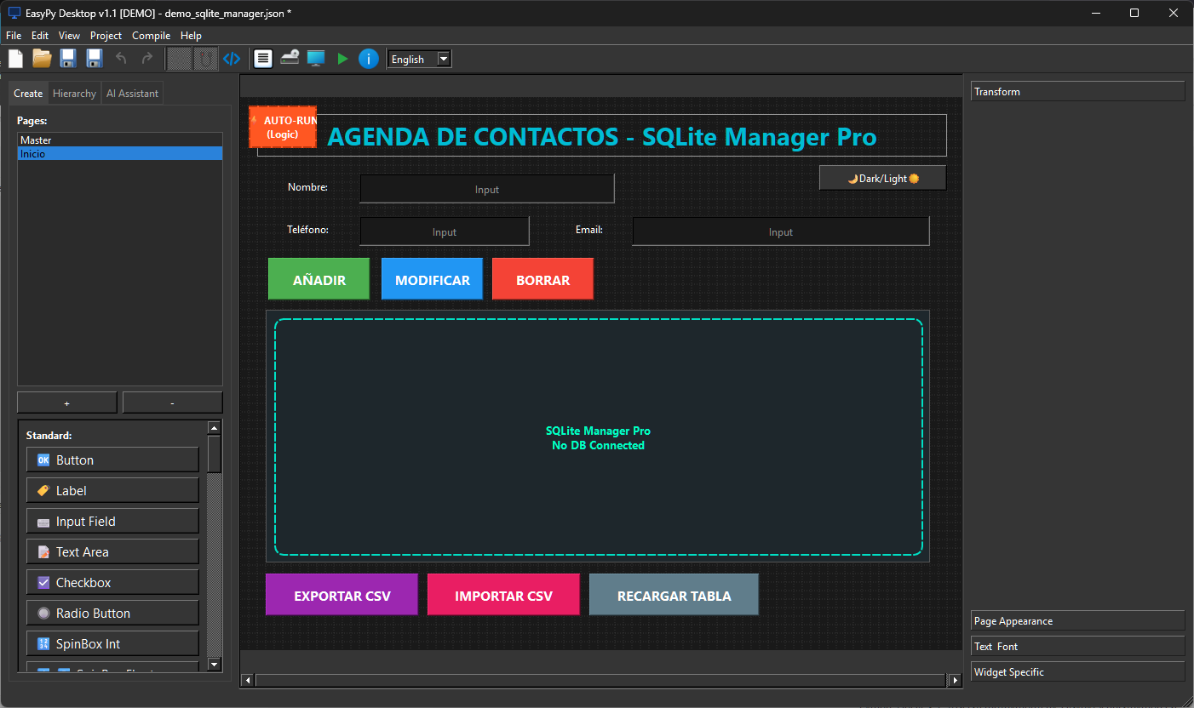Add a Button widget from the Standard list
The width and height of the screenshot is (1194, 708).
(112, 460)
